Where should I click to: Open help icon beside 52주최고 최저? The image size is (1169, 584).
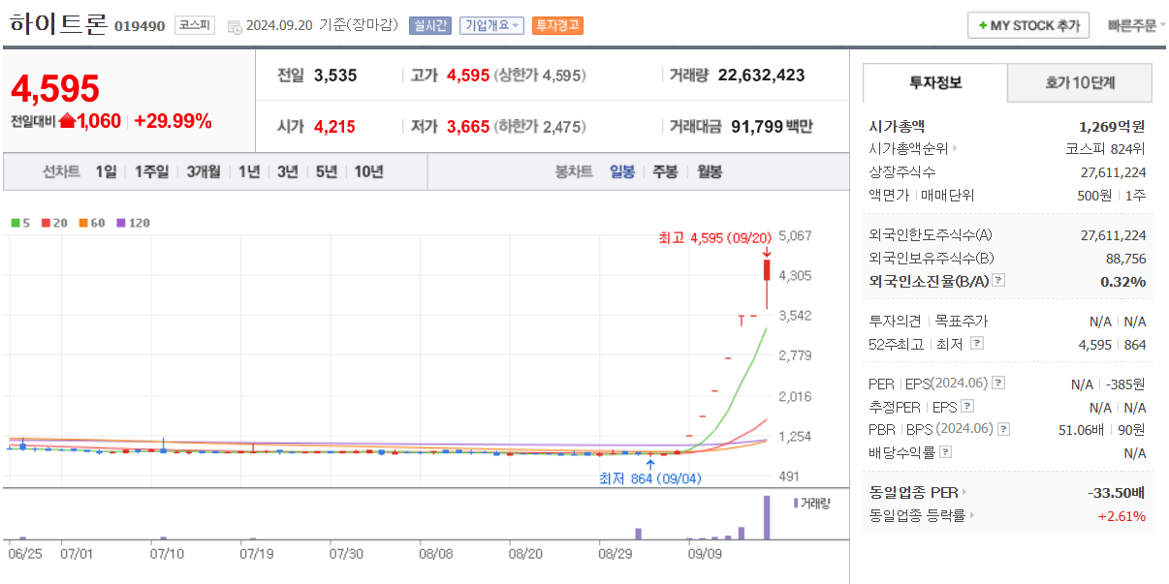(976, 343)
